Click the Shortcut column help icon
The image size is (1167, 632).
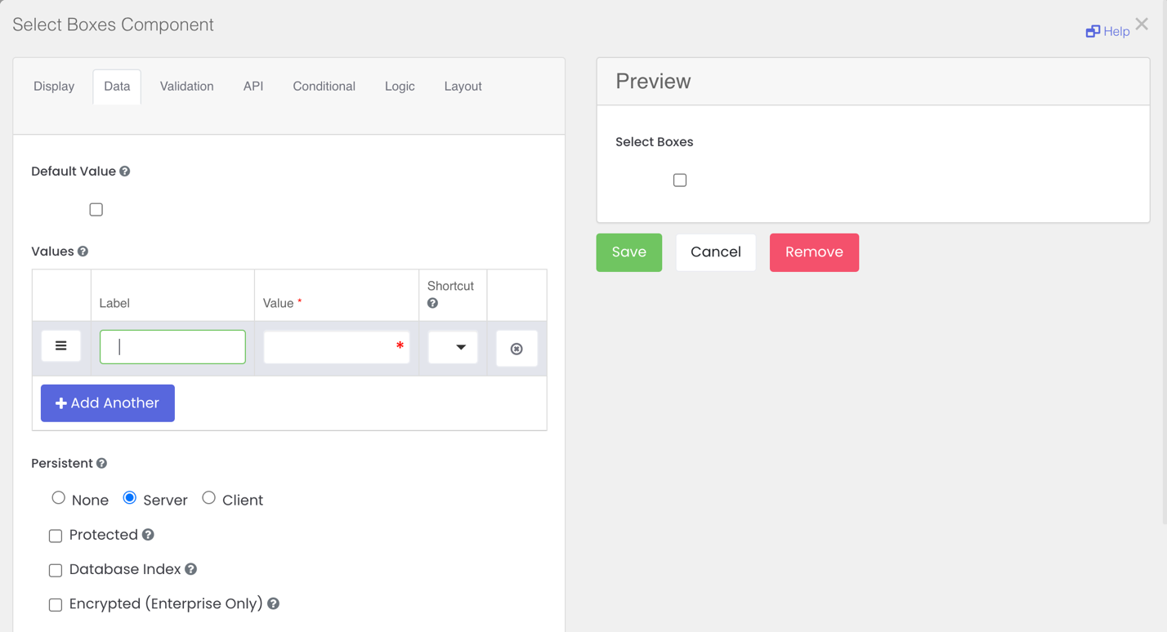click(x=432, y=304)
